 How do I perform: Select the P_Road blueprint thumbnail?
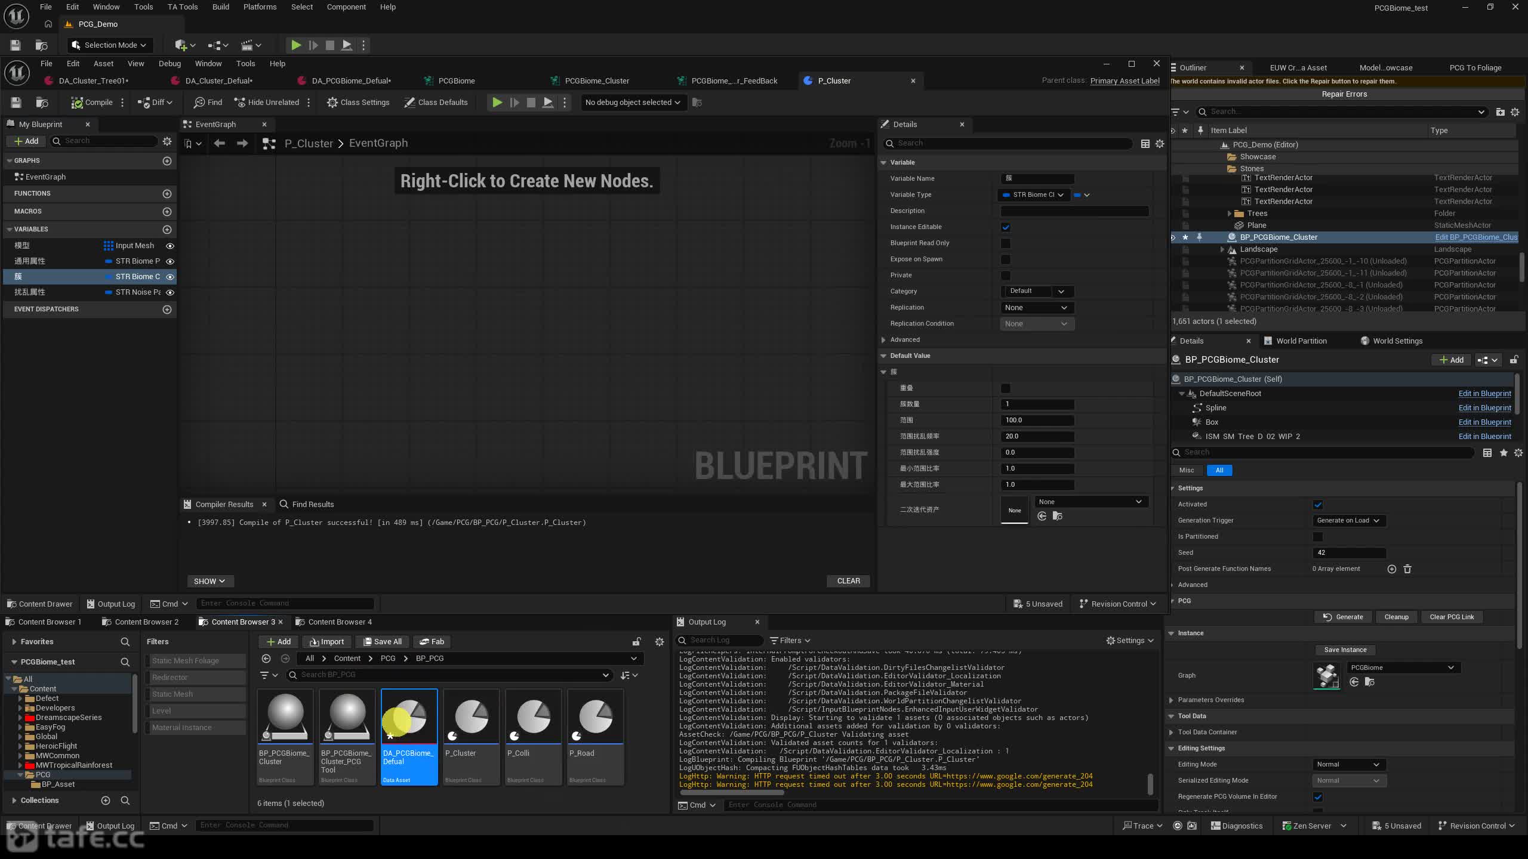[595, 737]
